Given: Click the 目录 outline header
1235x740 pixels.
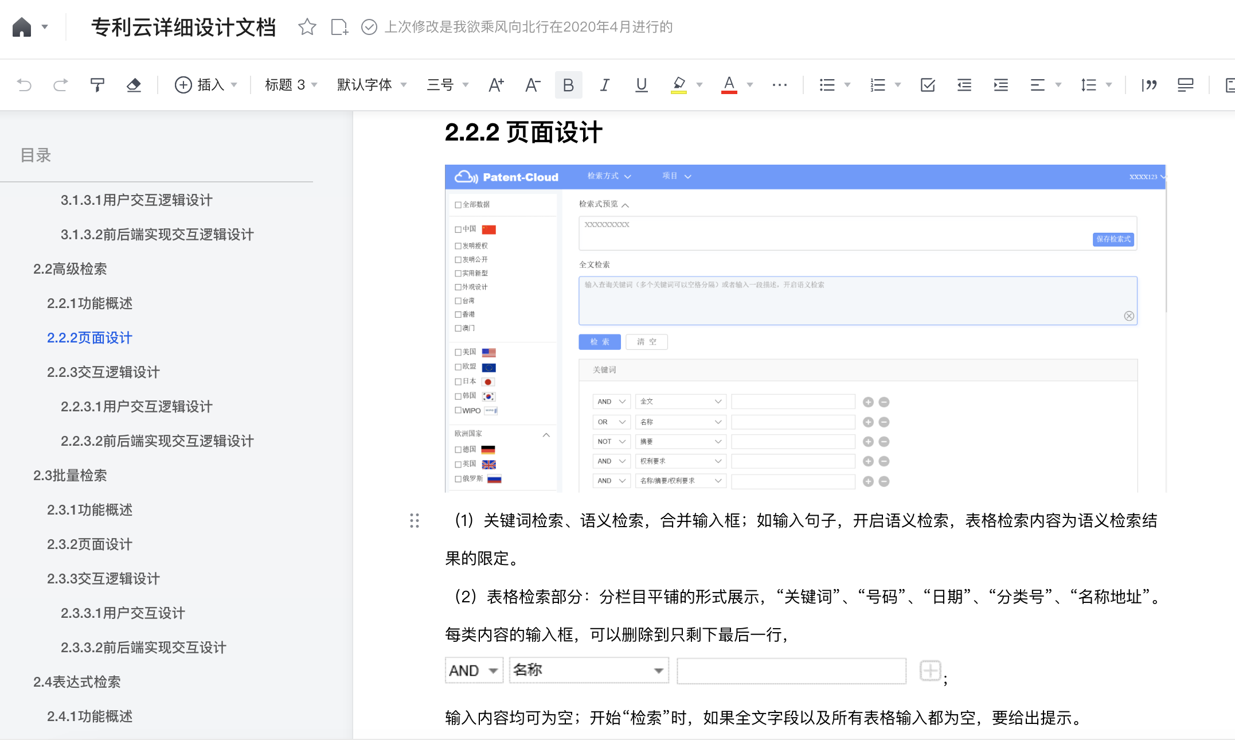Looking at the screenshot, I should point(36,155).
